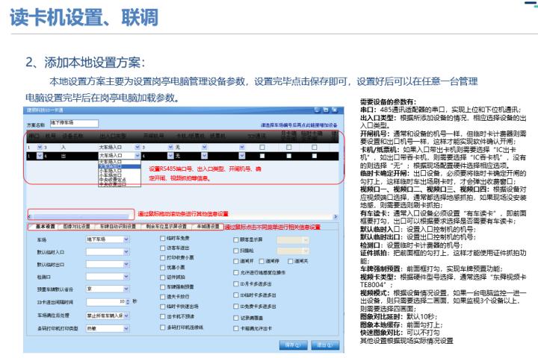Expand the 检测口 dropdown
Viewport: 538px width, 358px height.
pyautogui.click(x=126, y=277)
